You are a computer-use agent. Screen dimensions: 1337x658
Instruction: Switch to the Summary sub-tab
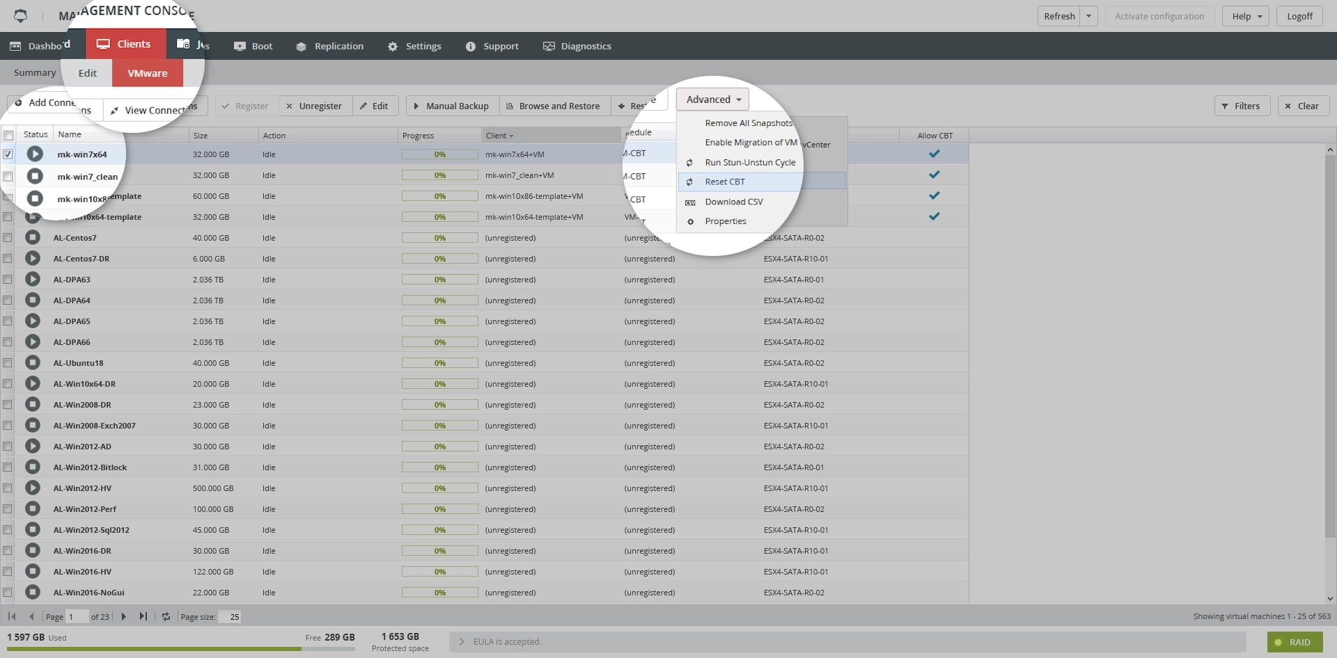click(35, 72)
